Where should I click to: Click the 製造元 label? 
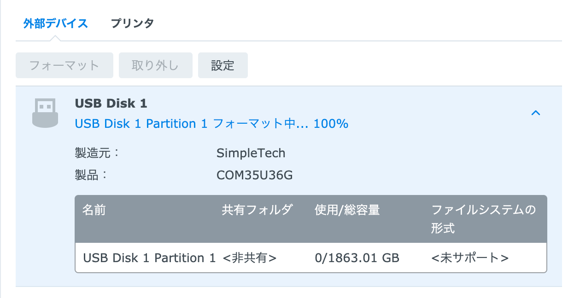pos(97,153)
